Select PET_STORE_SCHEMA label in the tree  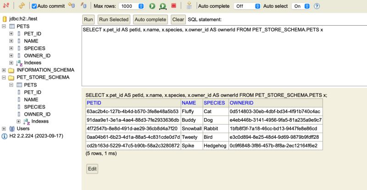43,77
